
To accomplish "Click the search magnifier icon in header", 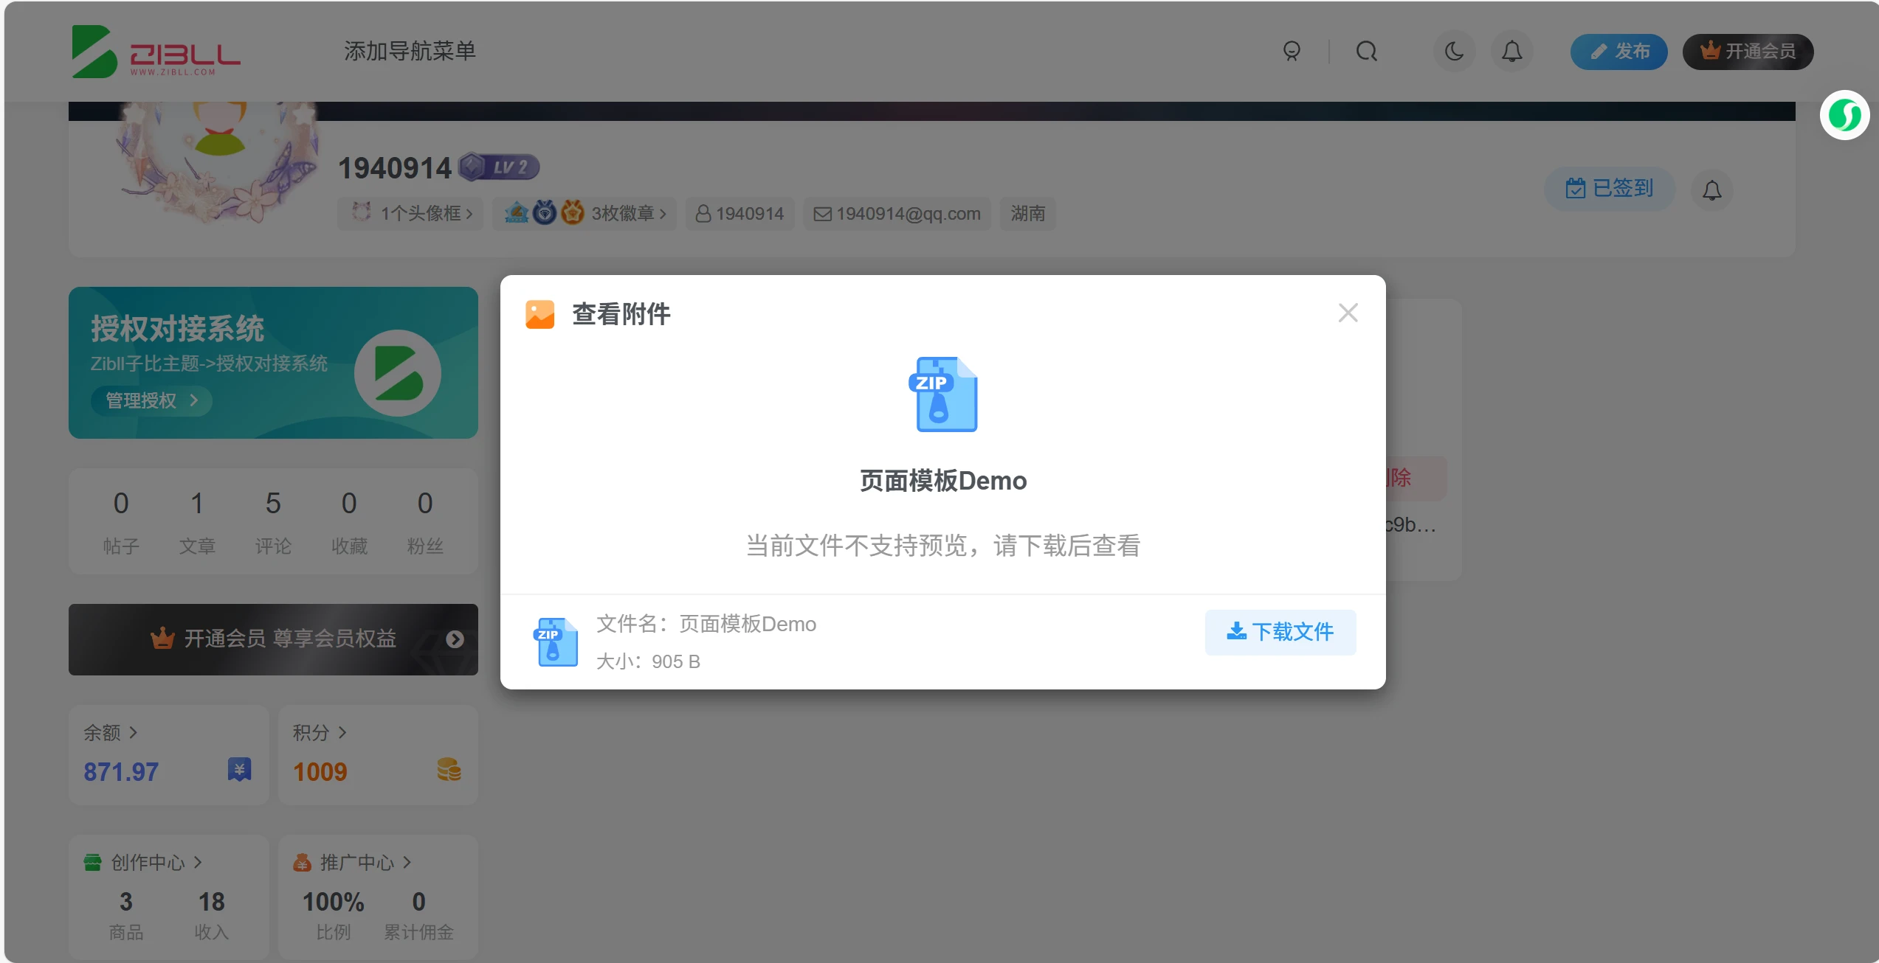I will point(1366,52).
